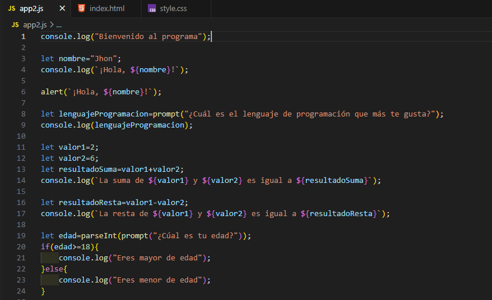Click "Eres mayor de edad" string
This screenshot has width=492, height=300.
click(157, 258)
